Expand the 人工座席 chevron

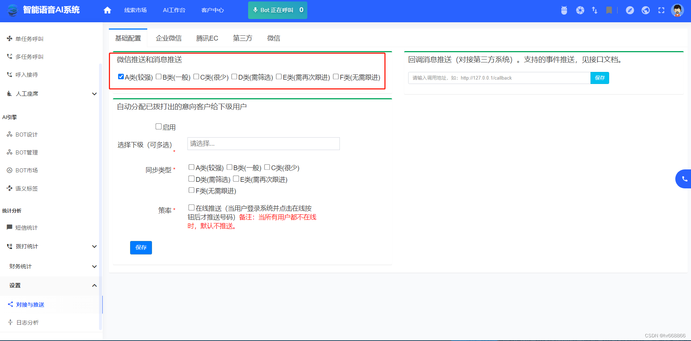[x=94, y=94]
